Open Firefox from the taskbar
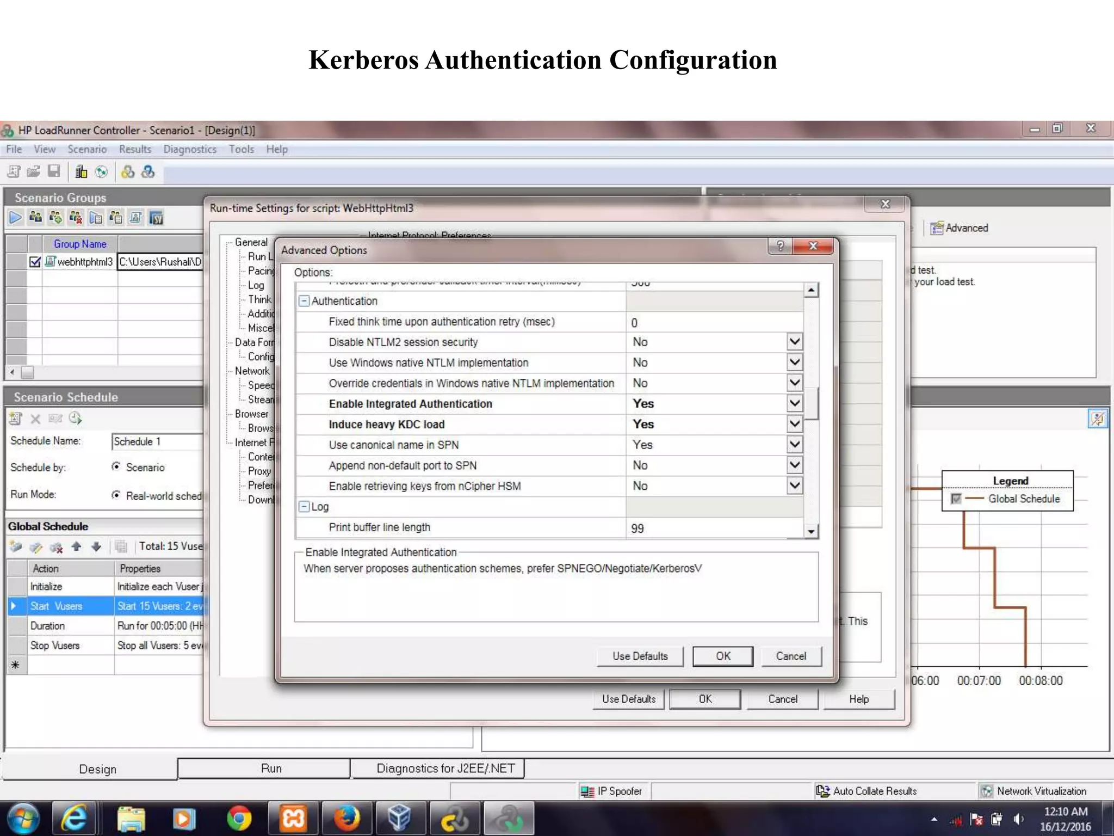The image size is (1114, 836). coord(347,819)
